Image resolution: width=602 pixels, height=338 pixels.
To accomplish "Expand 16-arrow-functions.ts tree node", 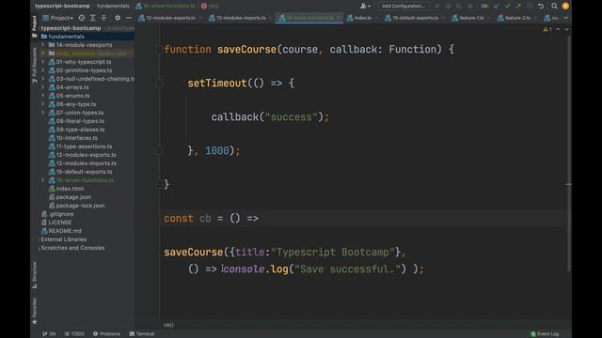I will 42,180.
